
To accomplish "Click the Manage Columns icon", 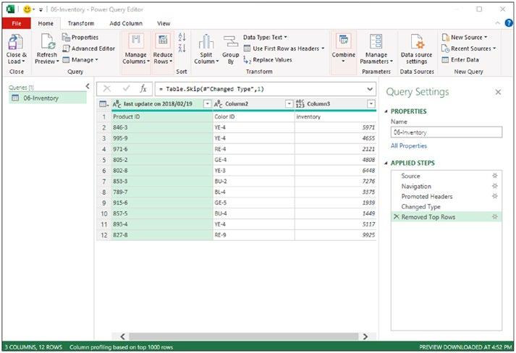I will click(x=136, y=41).
